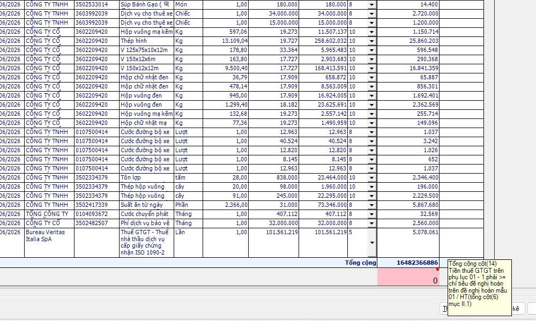Open tax rate dropdown on the 34.000.000 rental row
536x321 pixels.
click(371, 14)
